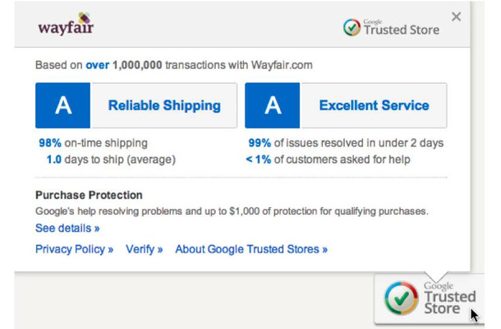Viewport: 501px width, 329px height.
Task: Click the 99% issues resolved statistic
Action: [x=346, y=143]
